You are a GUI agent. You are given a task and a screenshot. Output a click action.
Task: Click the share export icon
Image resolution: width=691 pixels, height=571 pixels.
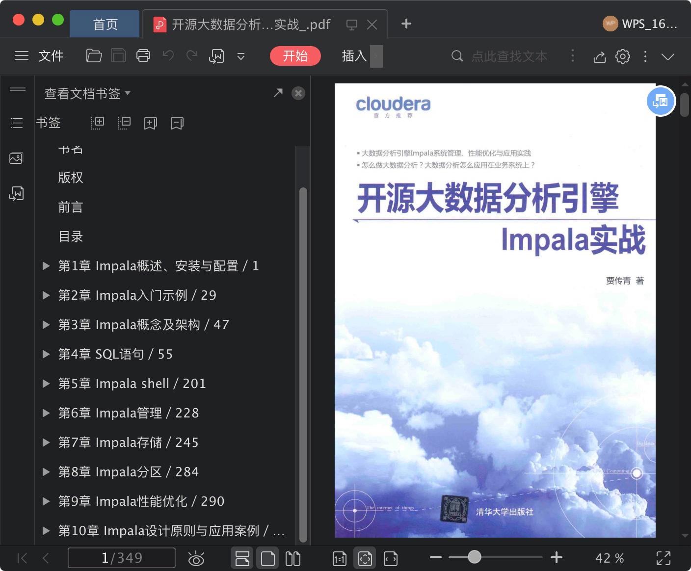pyautogui.click(x=600, y=56)
